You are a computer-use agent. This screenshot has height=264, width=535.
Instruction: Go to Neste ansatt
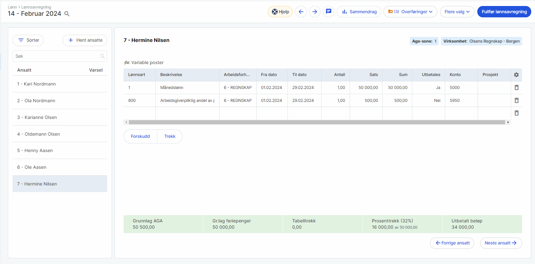point(501,243)
